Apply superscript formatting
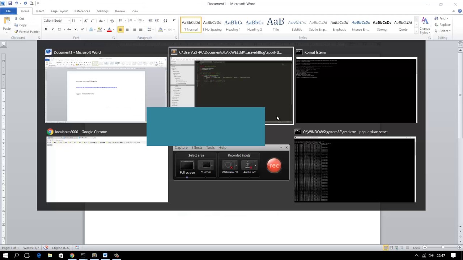The height and width of the screenshot is (260, 463). point(82,29)
